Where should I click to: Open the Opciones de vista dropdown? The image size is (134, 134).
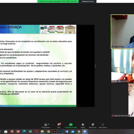click(88, 1)
